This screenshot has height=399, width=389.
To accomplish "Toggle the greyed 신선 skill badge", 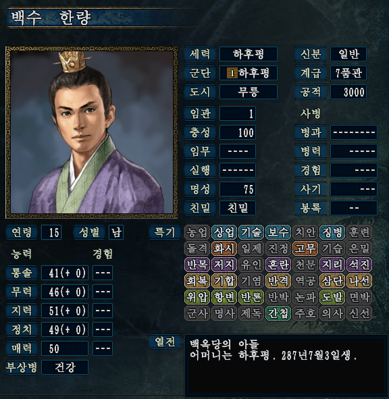I will pyautogui.click(x=359, y=313).
